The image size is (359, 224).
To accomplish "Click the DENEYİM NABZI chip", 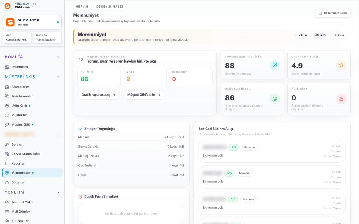I will [110, 7].
